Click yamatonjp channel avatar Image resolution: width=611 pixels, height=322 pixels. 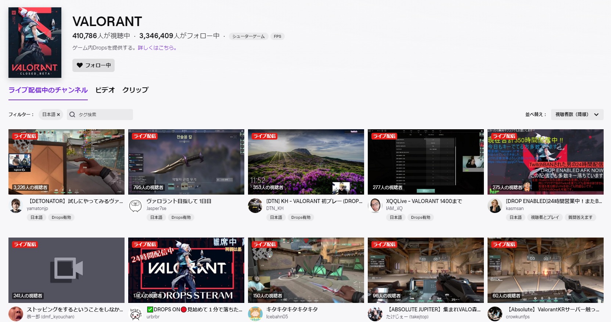coord(16,206)
